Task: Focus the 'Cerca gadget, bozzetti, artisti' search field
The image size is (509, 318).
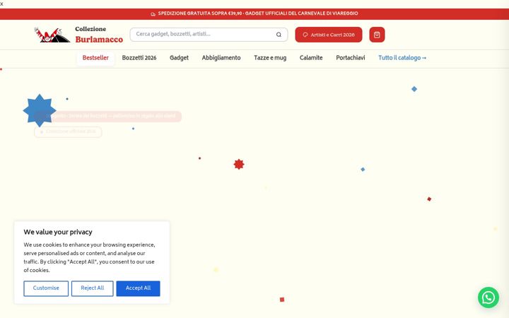Action: tap(209, 35)
